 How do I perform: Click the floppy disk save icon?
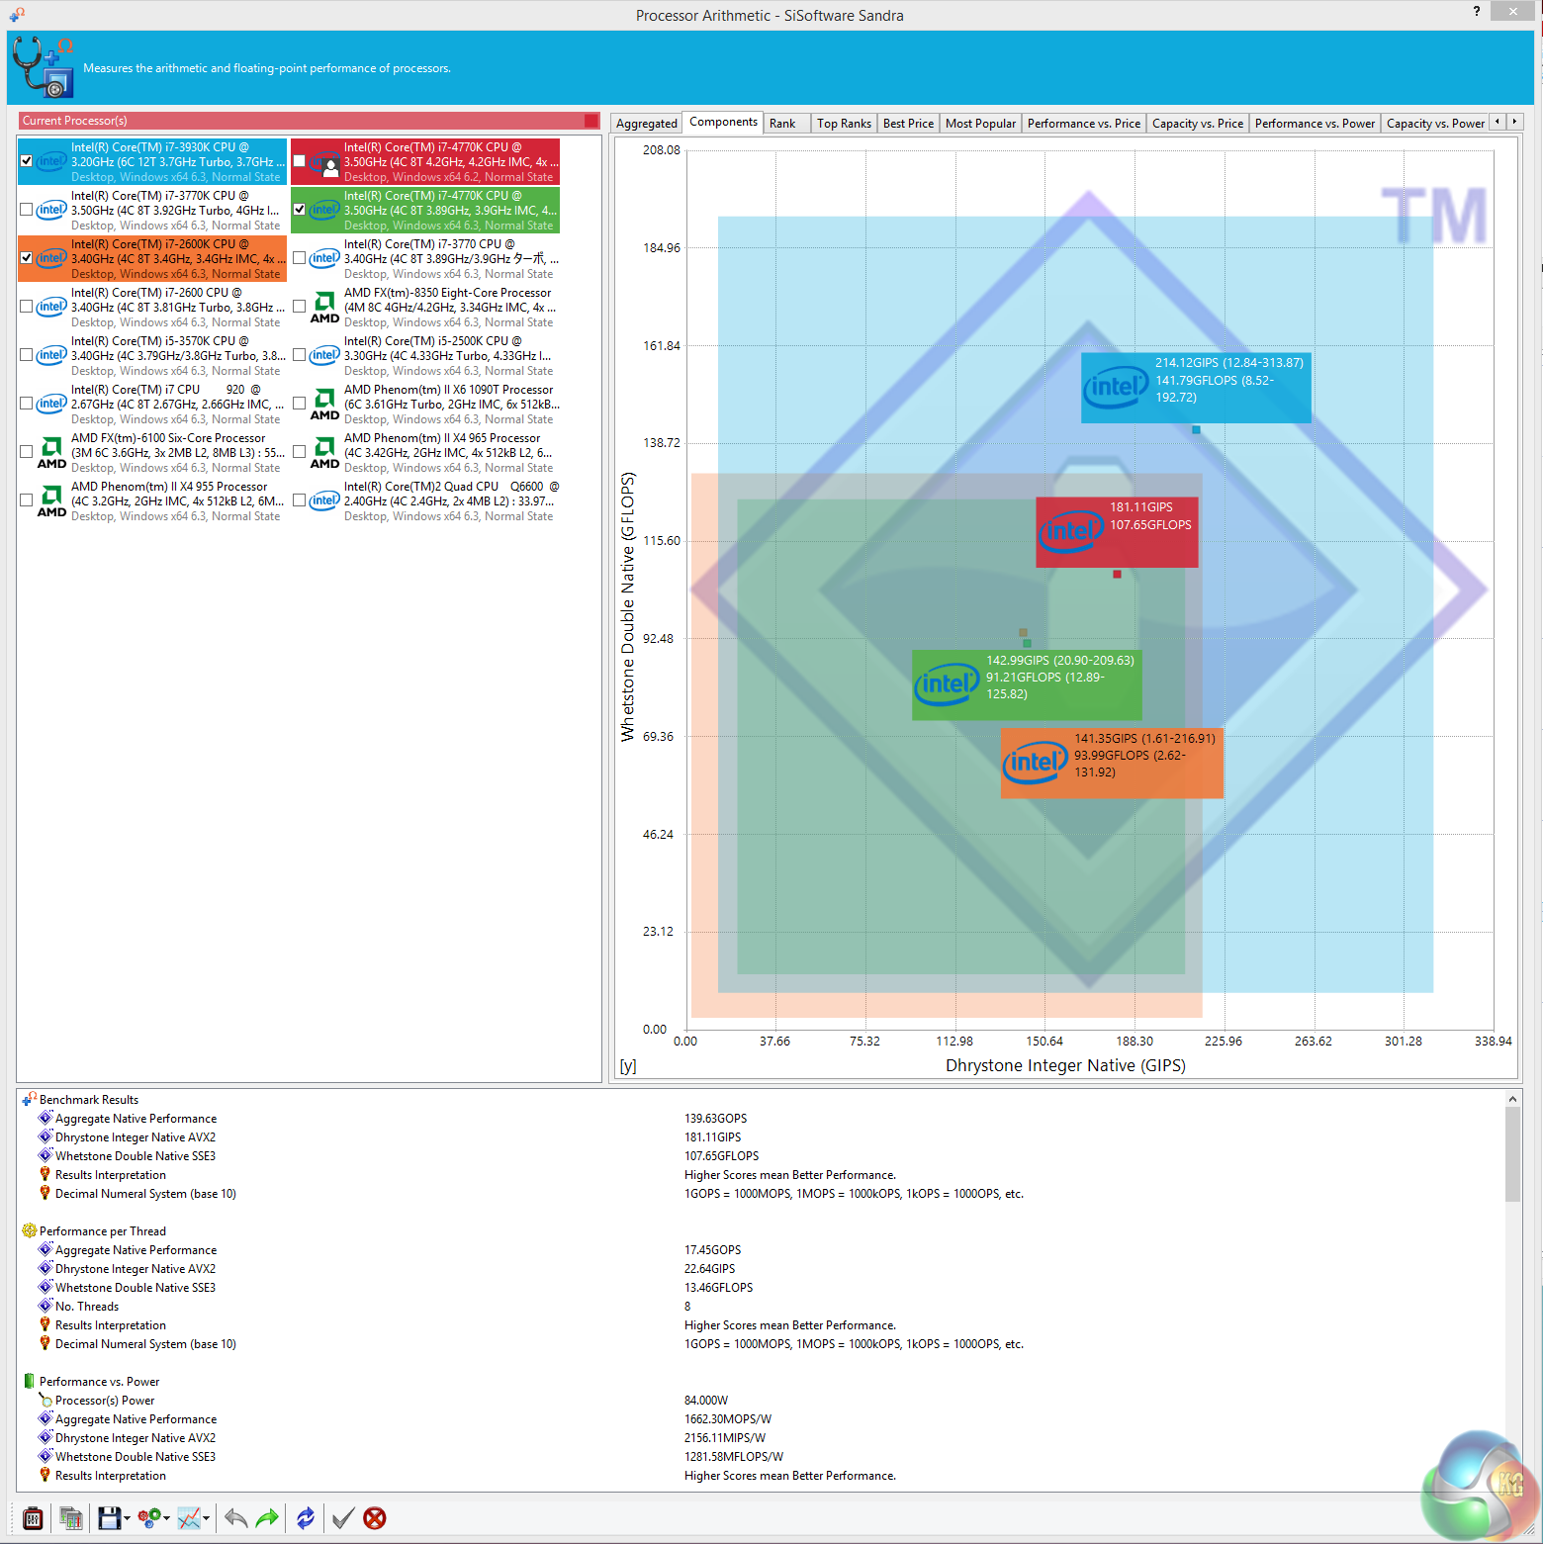coord(109,1518)
